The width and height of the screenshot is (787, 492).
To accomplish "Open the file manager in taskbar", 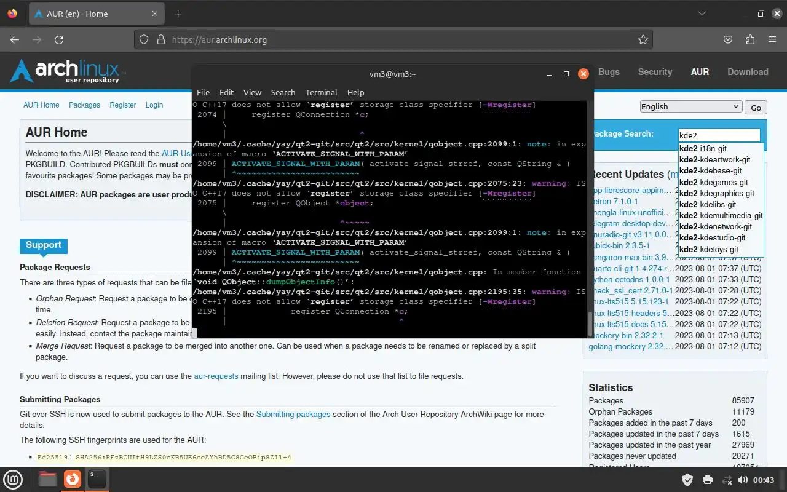I will tap(47, 479).
